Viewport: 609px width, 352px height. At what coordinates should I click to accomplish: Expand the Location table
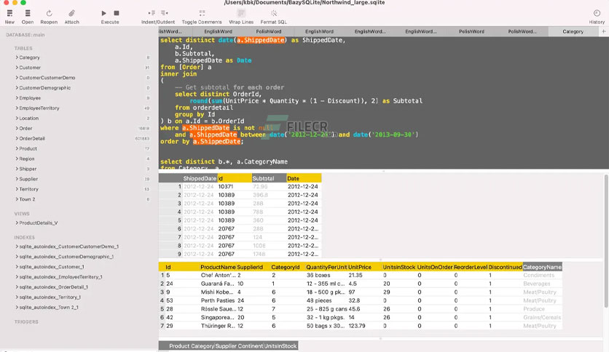pyautogui.click(x=17, y=119)
